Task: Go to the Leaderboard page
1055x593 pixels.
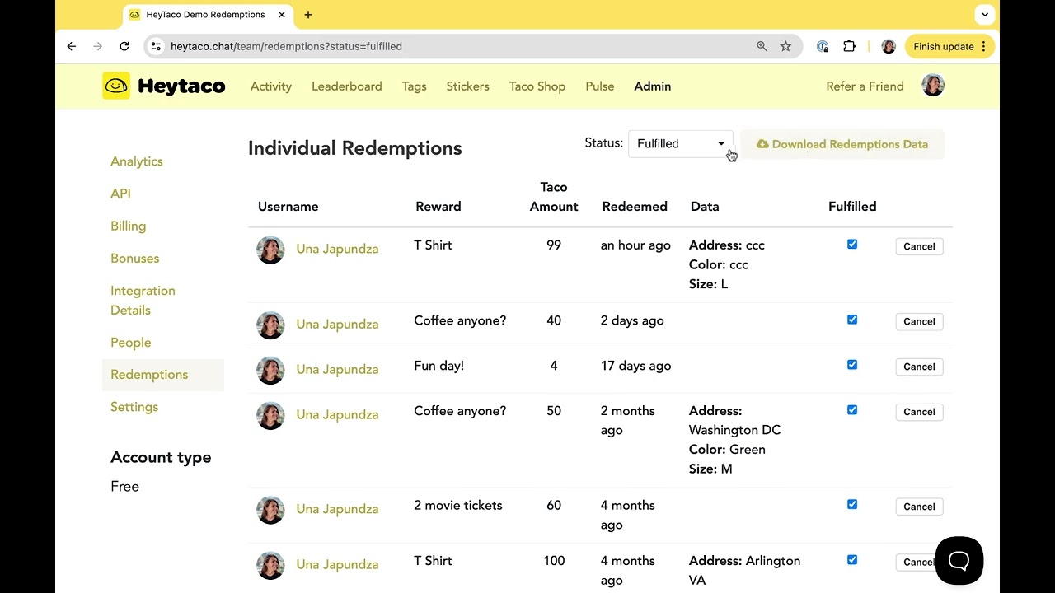Action: 347,86
